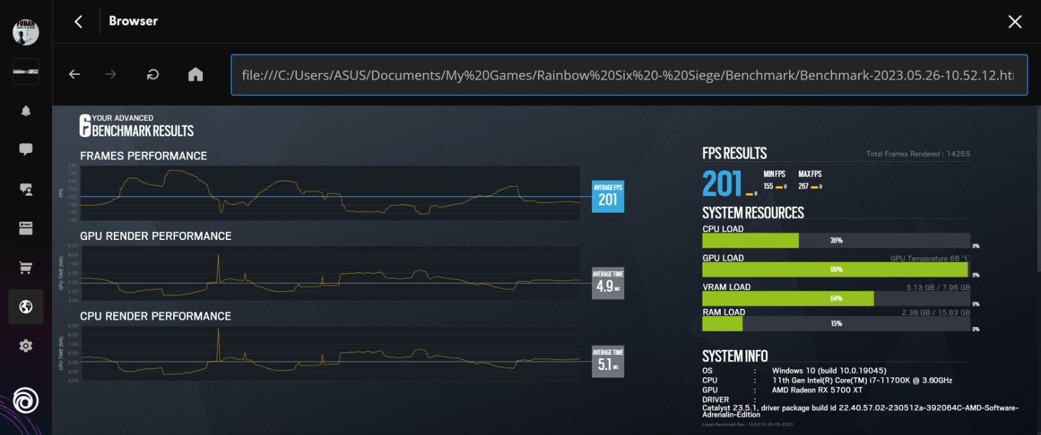Click the 'SYSTEM INFO' heading

[x=735, y=356]
